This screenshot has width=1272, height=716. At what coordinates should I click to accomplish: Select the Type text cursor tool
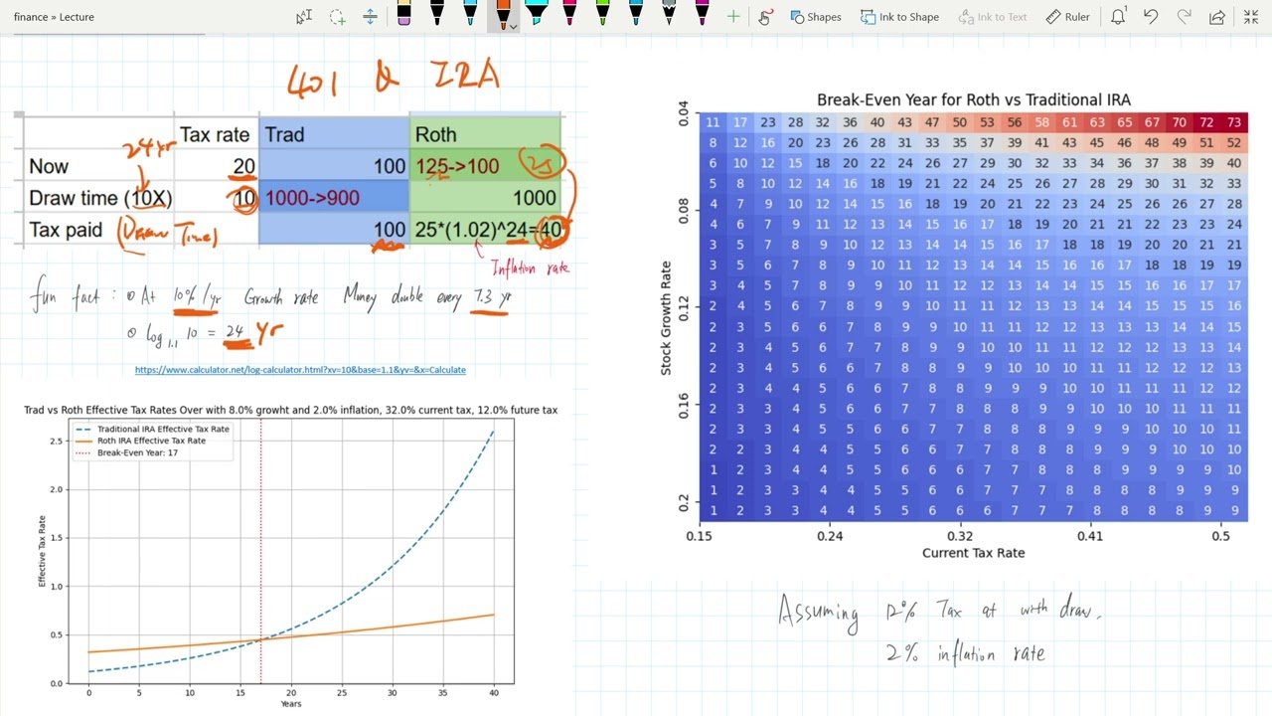tap(304, 16)
